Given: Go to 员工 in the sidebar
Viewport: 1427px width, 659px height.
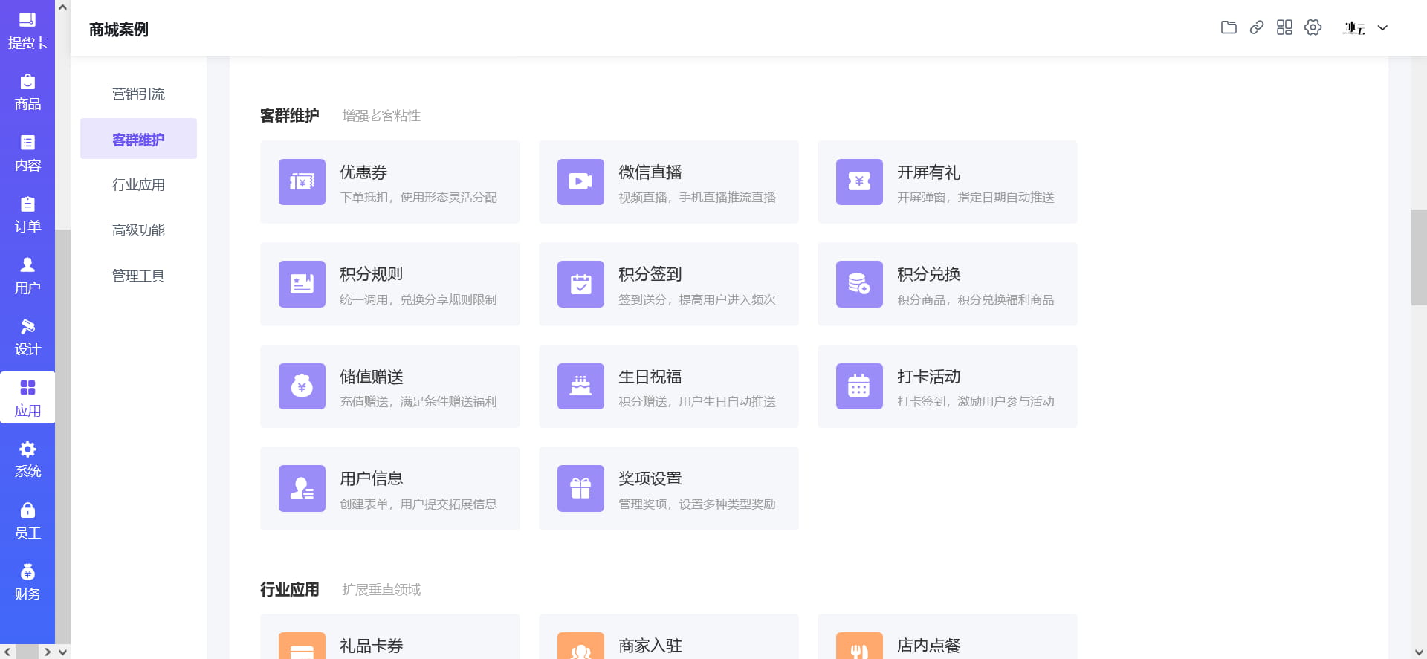Looking at the screenshot, I should (27, 522).
